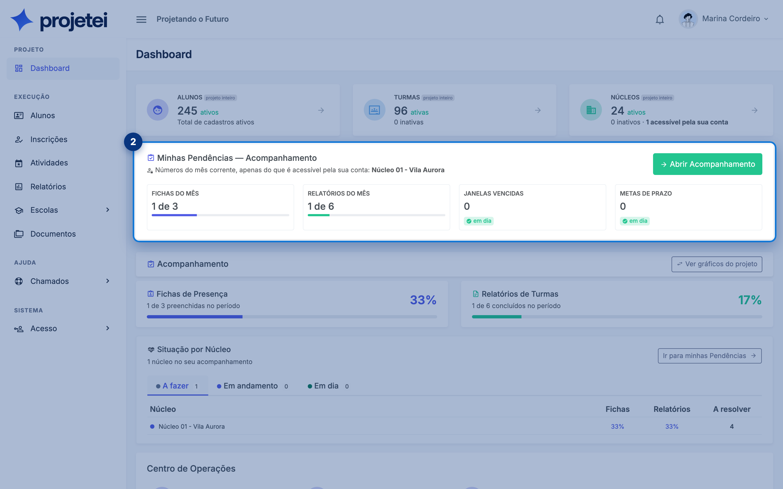This screenshot has width=783, height=489.
Task: Open Dashboard in the sidebar
Action: pyautogui.click(x=63, y=68)
